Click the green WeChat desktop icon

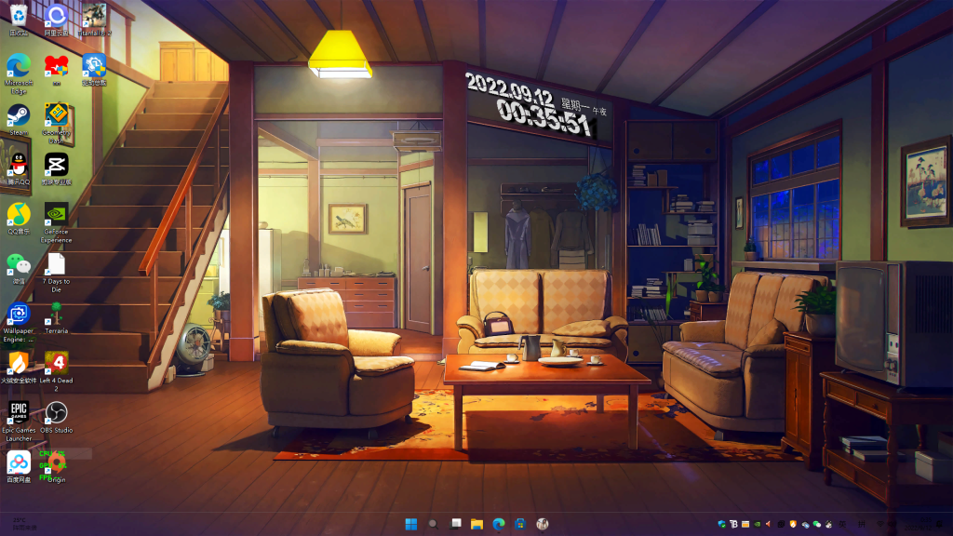pyautogui.click(x=19, y=264)
